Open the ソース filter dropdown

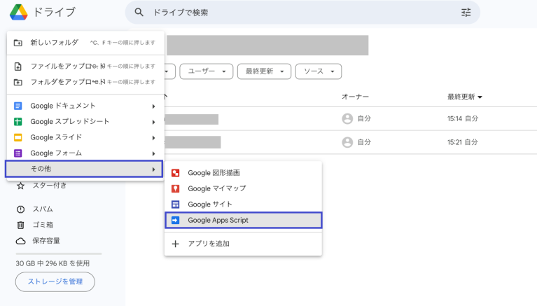pyautogui.click(x=319, y=71)
